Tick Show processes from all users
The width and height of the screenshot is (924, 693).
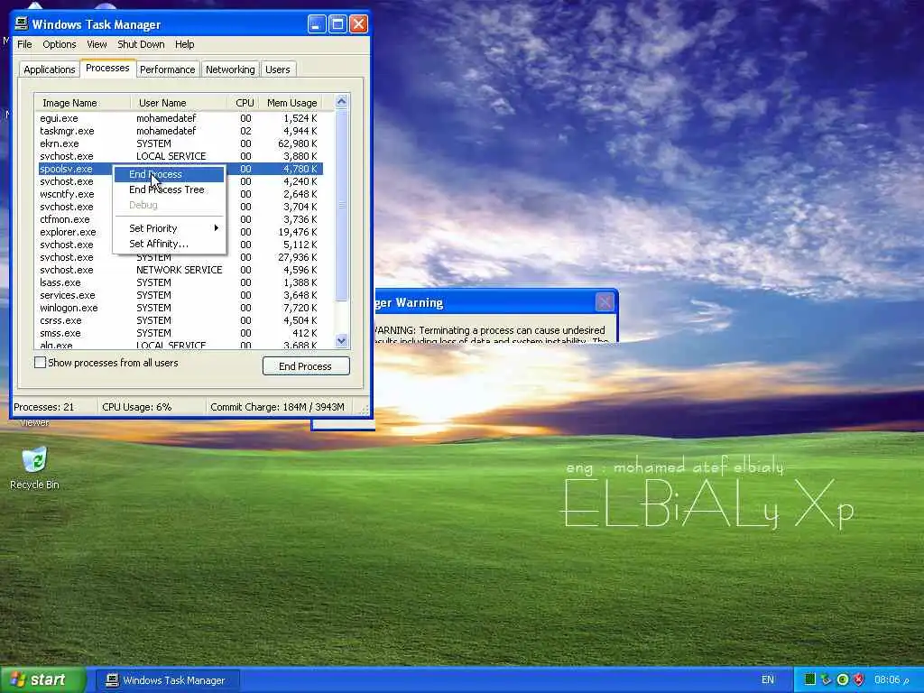click(40, 363)
